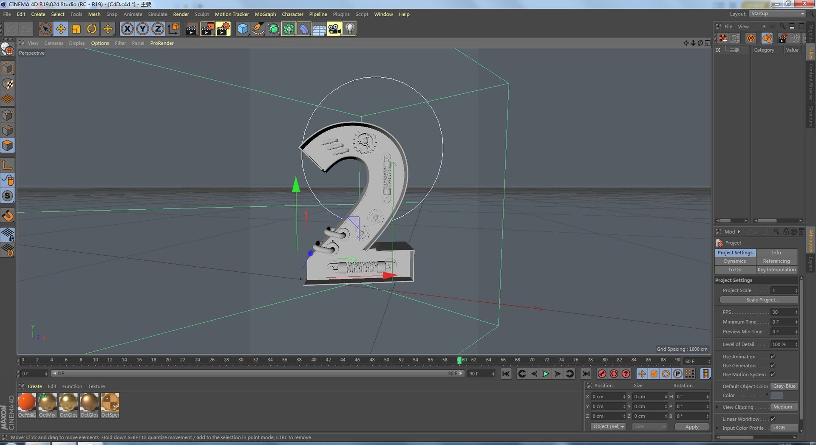Click the Floor grid object icon
Image resolution: width=816 pixels, height=445 pixels.
tap(319, 29)
